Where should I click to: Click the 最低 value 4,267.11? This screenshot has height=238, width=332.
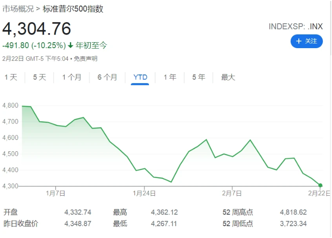(164, 223)
